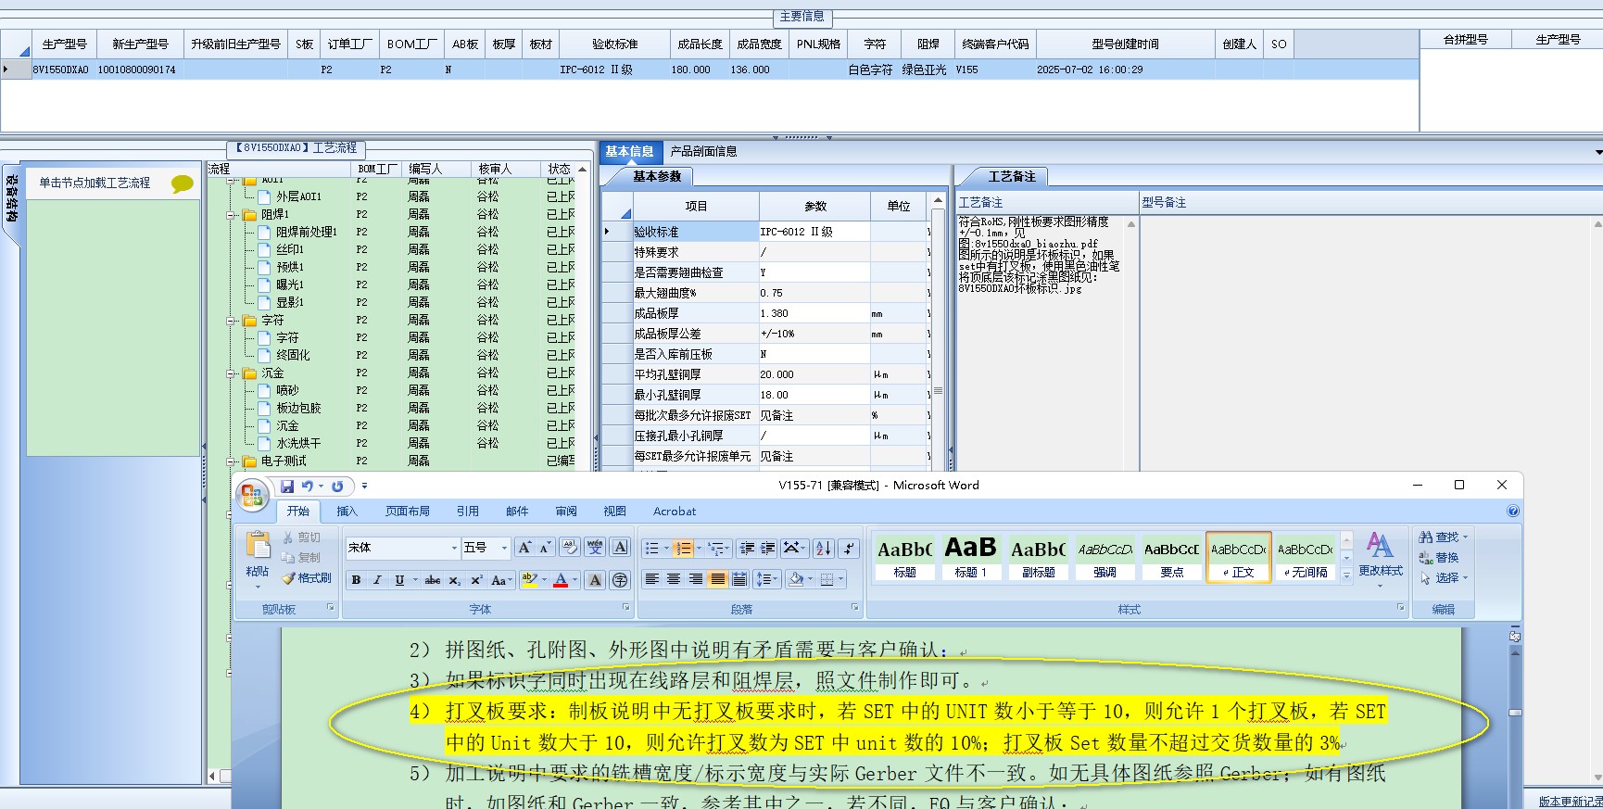Click Replace (替换) button
The height and width of the screenshot is (809, 1603).
coord(1439,558)
